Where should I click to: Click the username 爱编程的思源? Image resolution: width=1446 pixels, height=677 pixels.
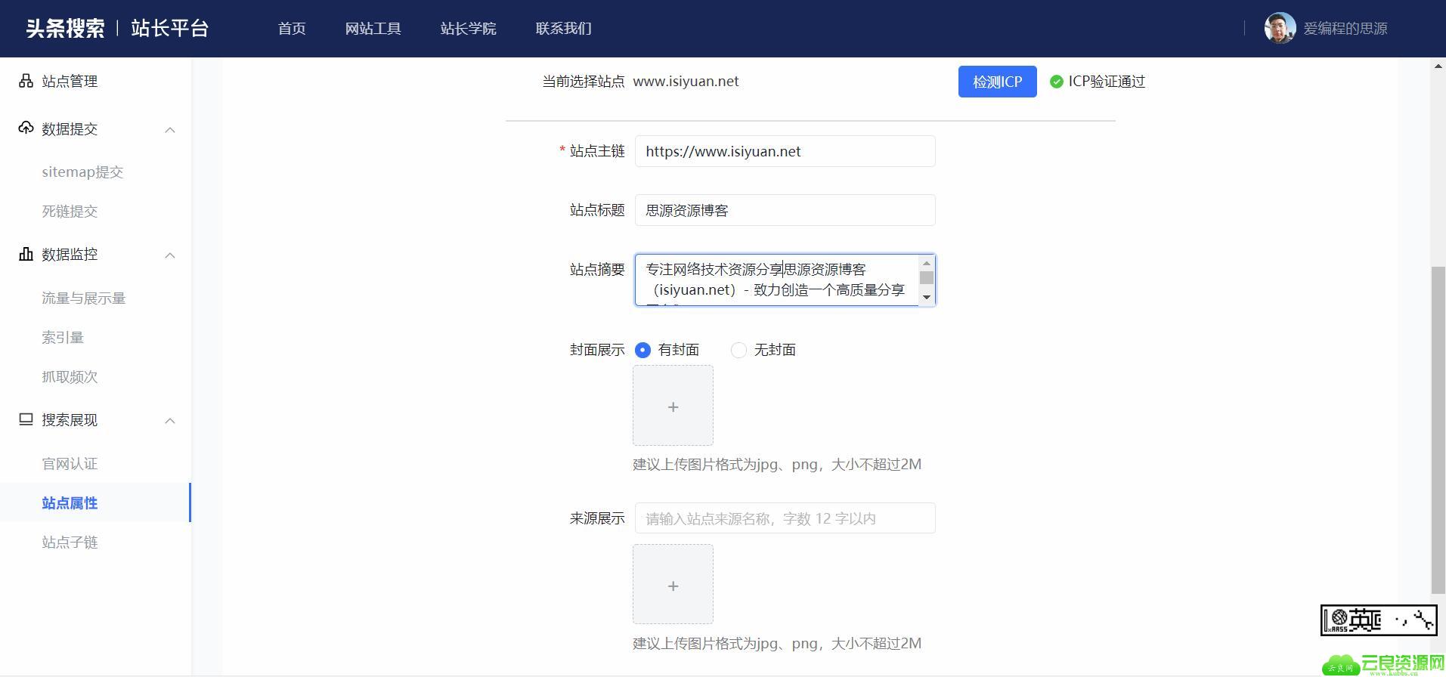coord(1345,29)
